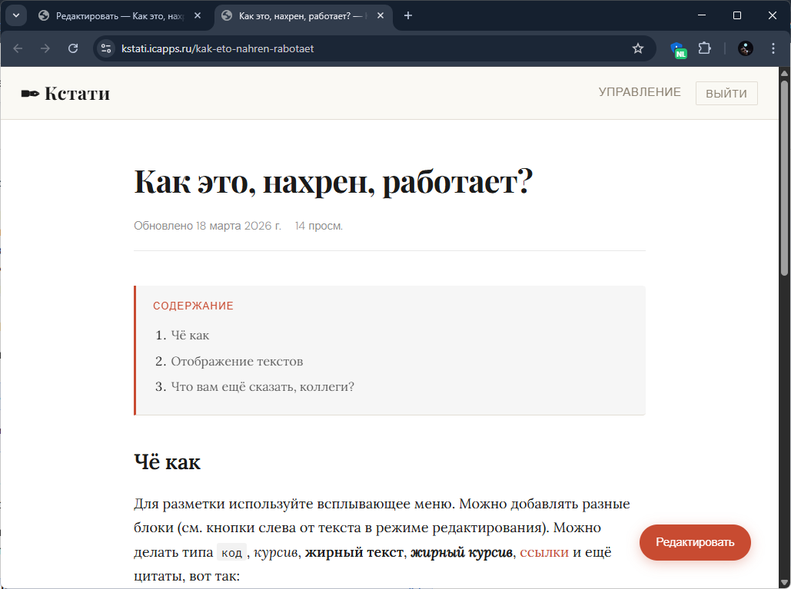
Task: Switch to the Редактировать tab
Action: [115, 15]
